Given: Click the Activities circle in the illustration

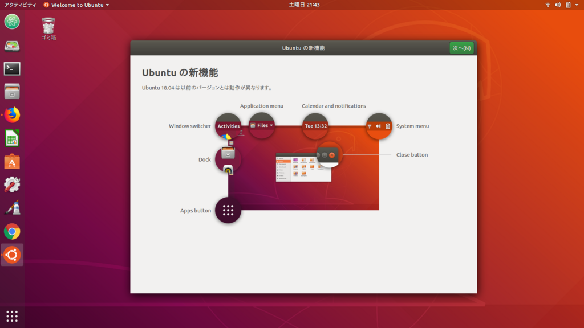Looking at the screenshot, I should pos(228,126).
